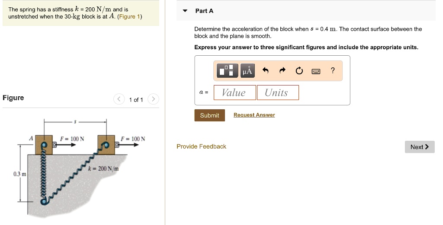Open help with the question mark icon
The height and width of the screenshot is (225, 443).
[332, 71]
